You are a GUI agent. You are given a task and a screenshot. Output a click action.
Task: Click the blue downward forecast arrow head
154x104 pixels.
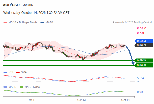coord(133,63)
